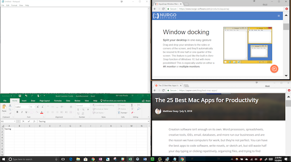Click the Share button in Excel
Screen dimensions: 291x162
[146, 101]
